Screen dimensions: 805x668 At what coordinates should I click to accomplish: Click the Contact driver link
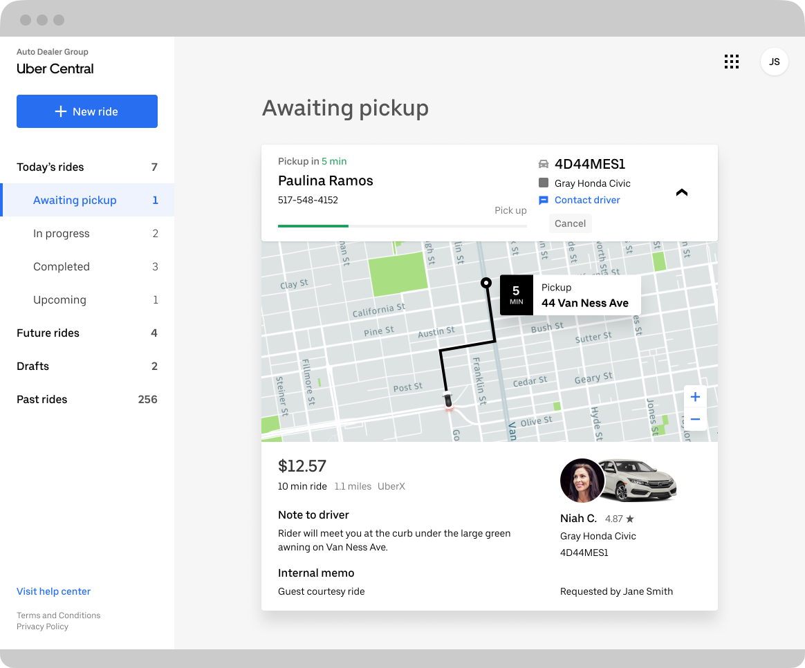pyautogui.click(x=587, y=201)
